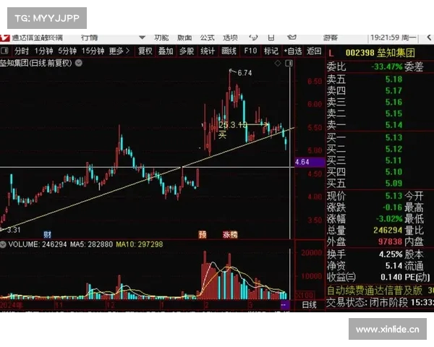The height and width of the screenshot is (347, 434).
Task: Expand the chart title dropdown circle arrow
Action: pos(79,63)
